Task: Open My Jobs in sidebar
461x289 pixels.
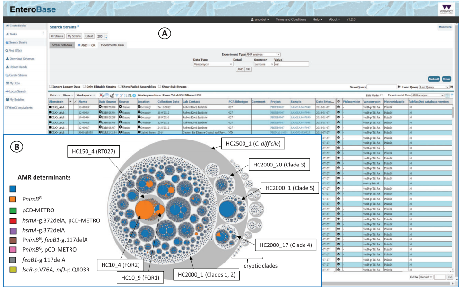Action: tap(13, 83)
